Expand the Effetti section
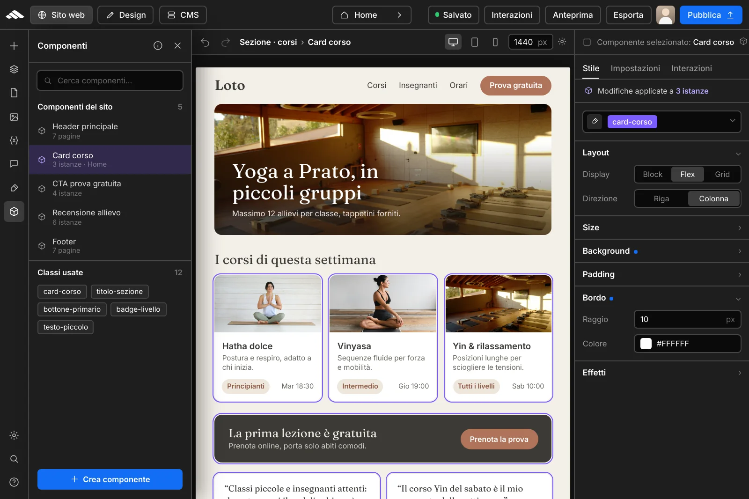This screenshot has width=749, height=499. point(662,373)
